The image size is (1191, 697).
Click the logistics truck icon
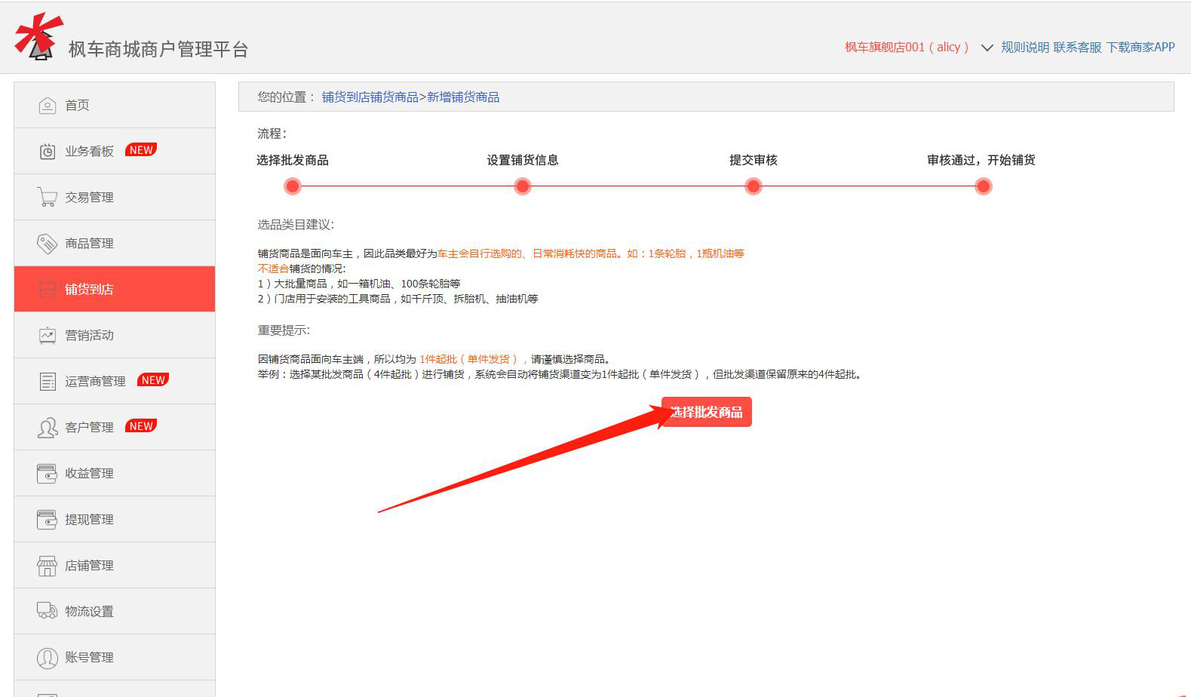(47, 611)
